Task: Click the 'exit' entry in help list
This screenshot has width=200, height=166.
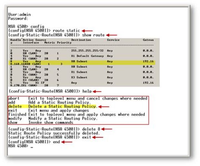Action: [x=12, y=110]
